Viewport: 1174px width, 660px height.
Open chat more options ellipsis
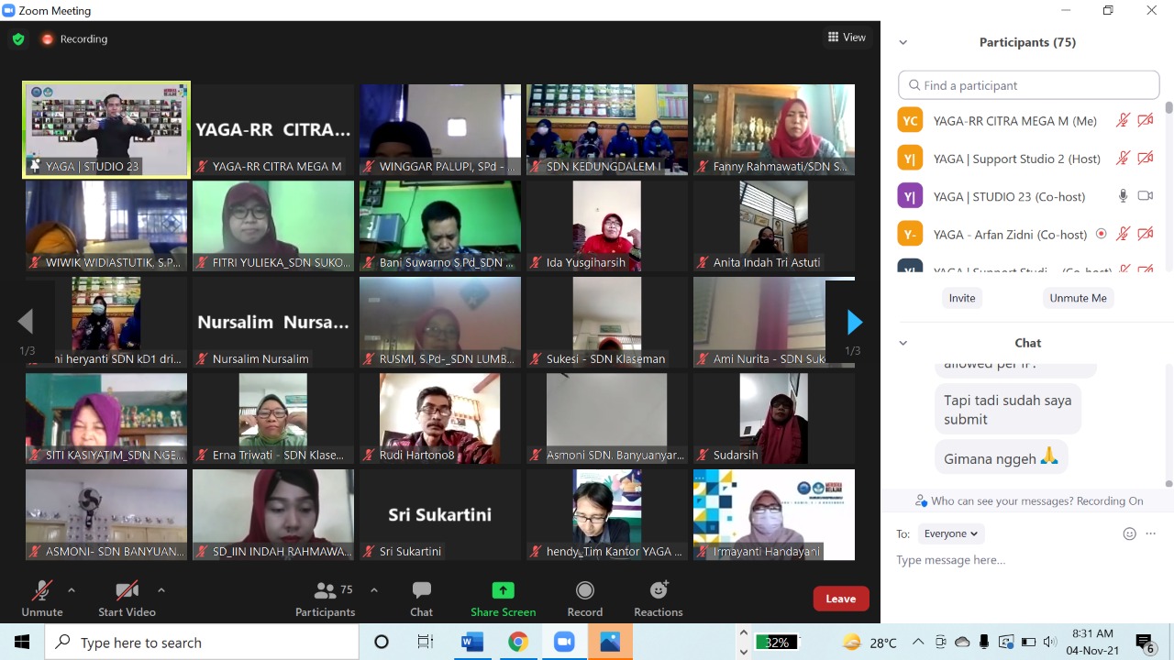point(1151,533)
